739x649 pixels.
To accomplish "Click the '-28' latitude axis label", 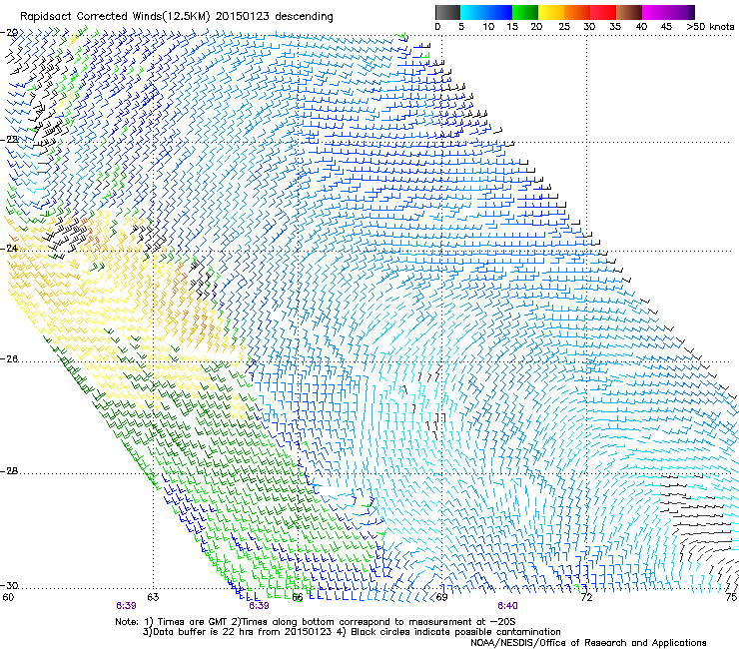I will click(9, 471).
